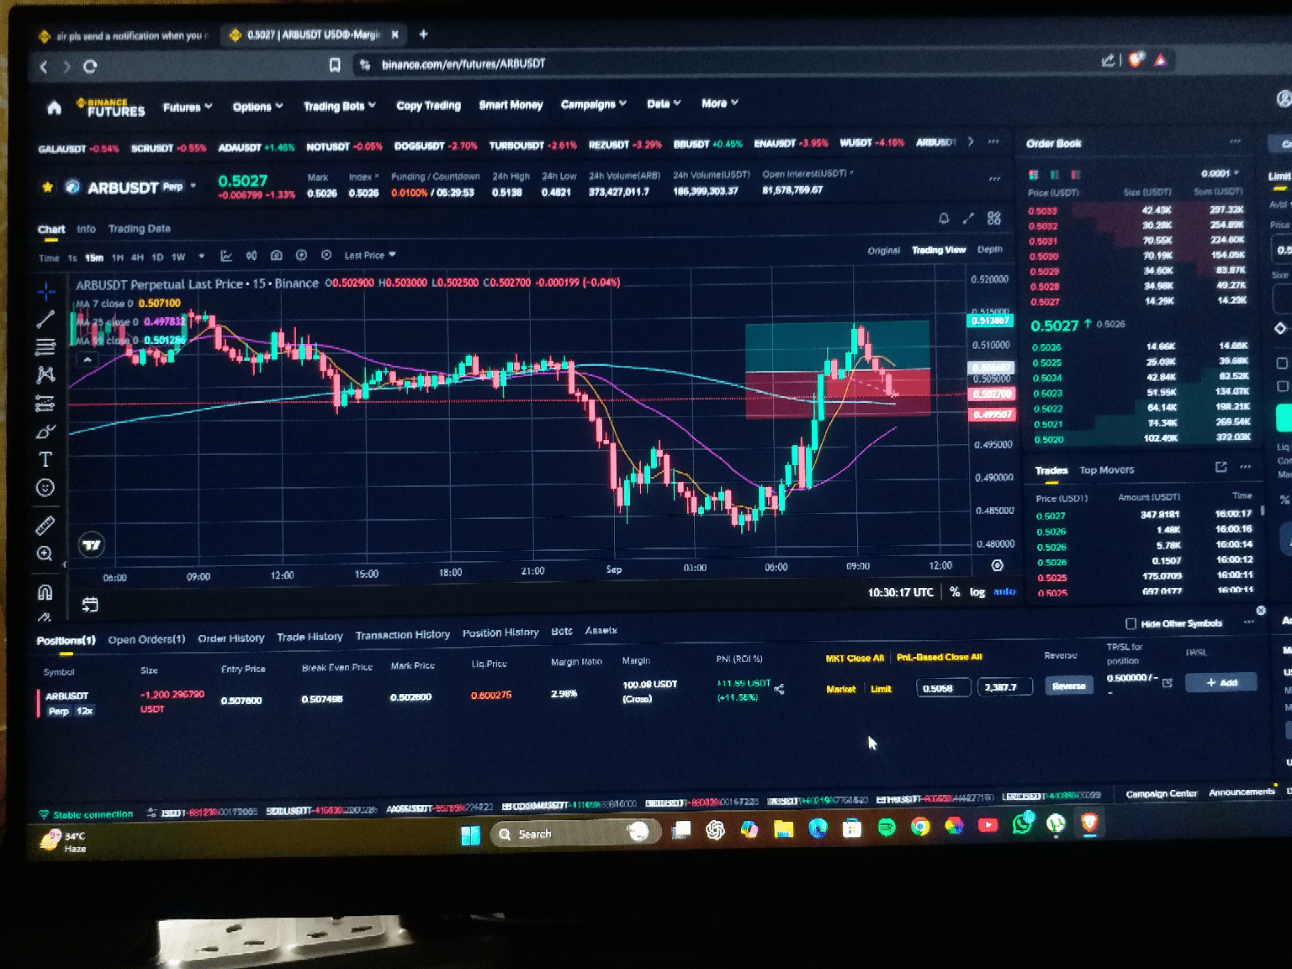Switch to the Top Movers tab
1292x969 pixels.
pyautogui.click(x=1106, y=470)
